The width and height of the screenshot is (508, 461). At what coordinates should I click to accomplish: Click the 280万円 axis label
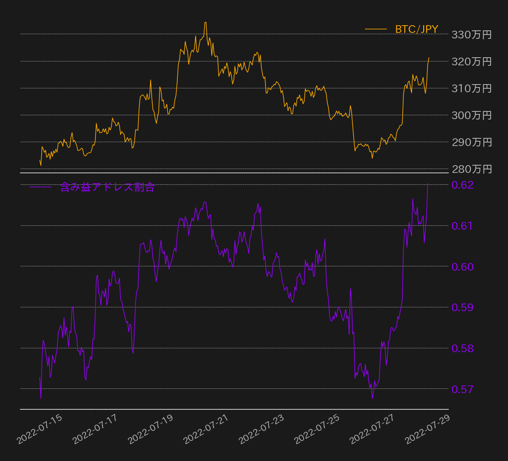coord(472,169)
